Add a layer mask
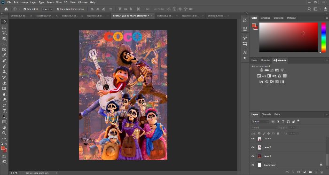The height and width of the screenshot is (175, 329). pos(299,172)
